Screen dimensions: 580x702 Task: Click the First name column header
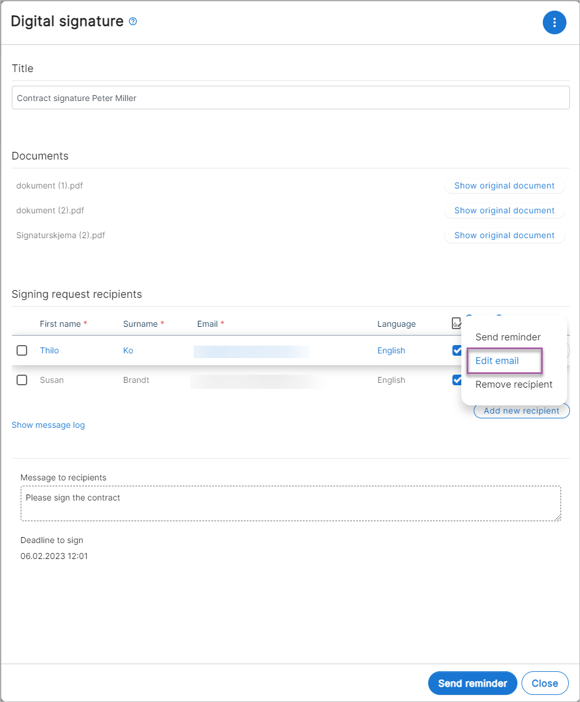click(x=60, y=324)
